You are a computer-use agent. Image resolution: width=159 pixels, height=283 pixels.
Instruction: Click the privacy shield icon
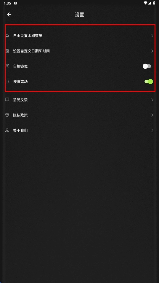tap(7, 115)
